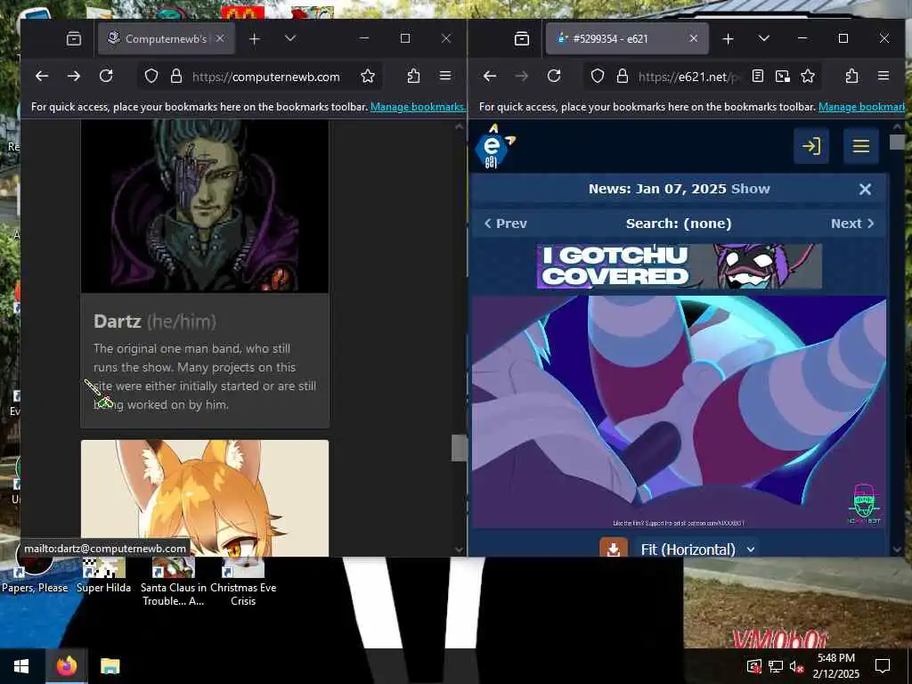Select the Super Hilda desktop shortcut

(x=103, y=576)
